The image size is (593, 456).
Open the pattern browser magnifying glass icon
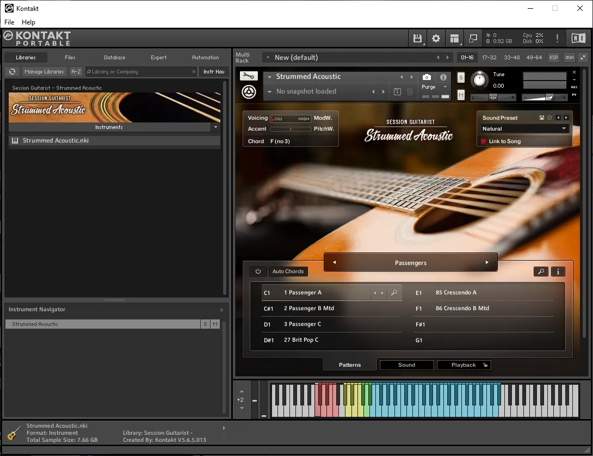pyautogui.click(x=541, y=271)
